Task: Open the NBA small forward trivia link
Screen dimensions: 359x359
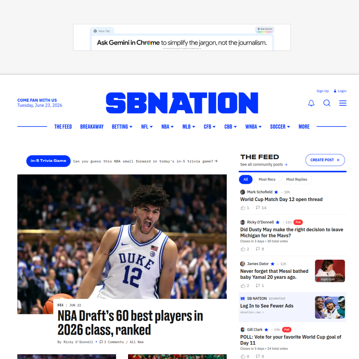Action: tap(145, 161)
